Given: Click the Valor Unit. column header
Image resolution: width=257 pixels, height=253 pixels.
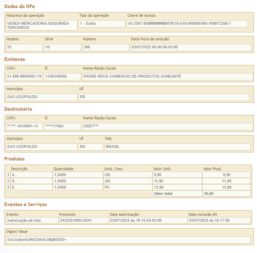Looking at the screenshot, I should pyautogui.click(x=162, y=169).
